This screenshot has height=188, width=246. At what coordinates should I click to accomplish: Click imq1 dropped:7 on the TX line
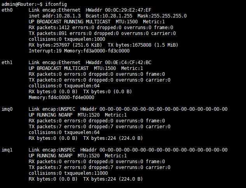[x=101, y=167]
